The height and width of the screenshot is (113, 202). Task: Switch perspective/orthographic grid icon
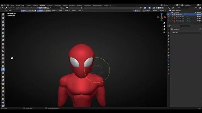(x=164, y=33)
